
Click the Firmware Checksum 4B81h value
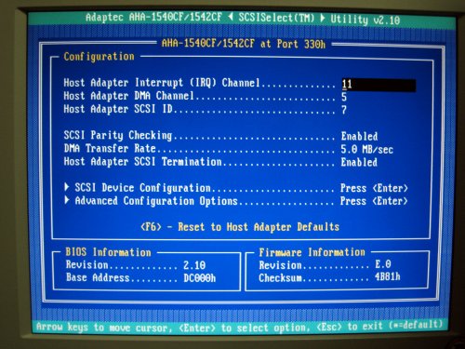coord(388,276)
